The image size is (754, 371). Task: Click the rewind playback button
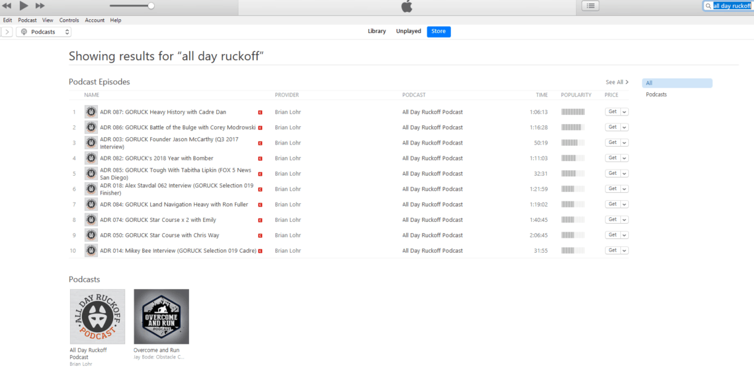tap(7, 6)
